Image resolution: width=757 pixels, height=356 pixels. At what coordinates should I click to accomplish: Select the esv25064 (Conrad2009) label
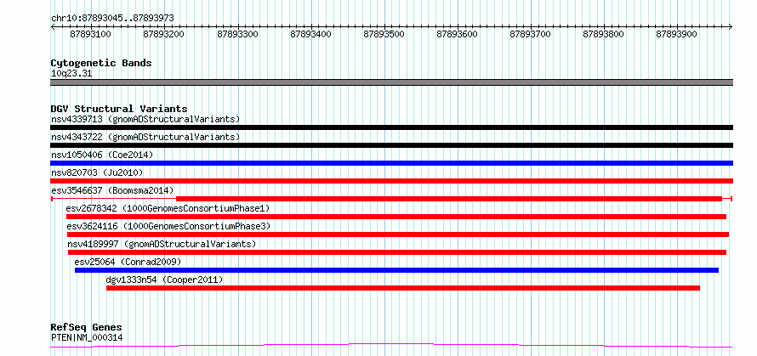pos(128,262)
